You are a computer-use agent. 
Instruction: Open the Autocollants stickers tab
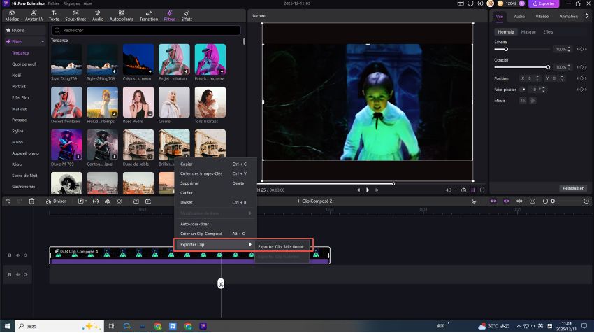pyautogui.click(x=122, y=15)
